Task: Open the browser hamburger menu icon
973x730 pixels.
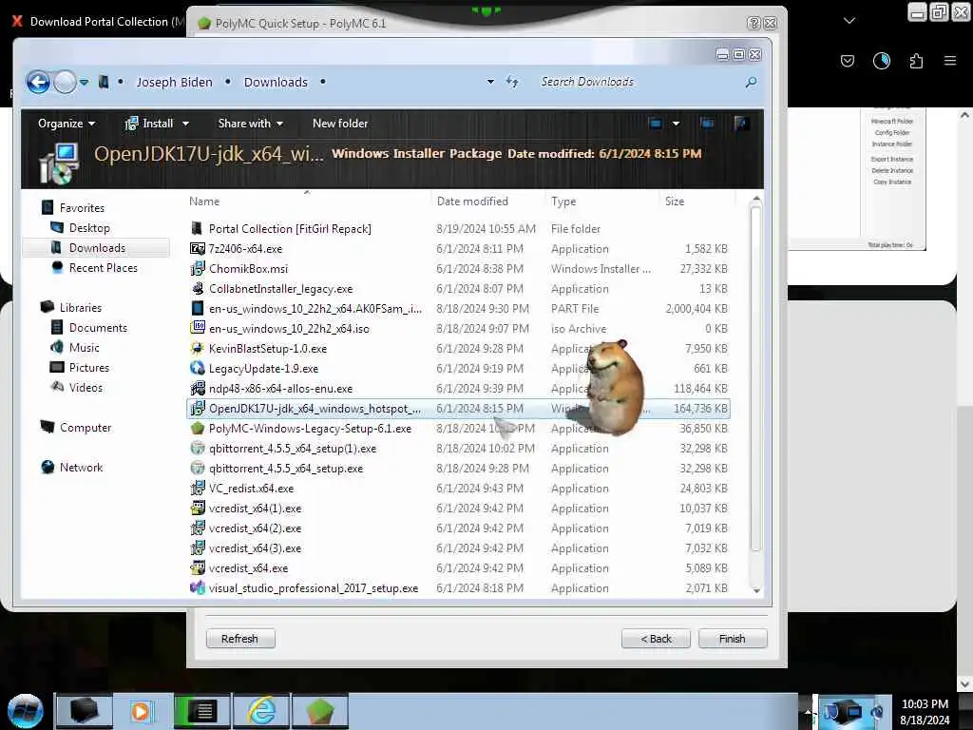Action: click(x=949, y=61)
